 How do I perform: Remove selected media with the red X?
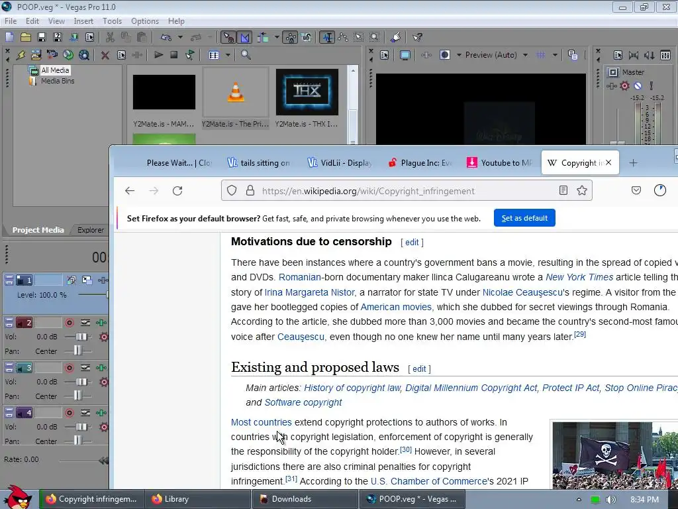pyautogui.click(x=105, y=55)
